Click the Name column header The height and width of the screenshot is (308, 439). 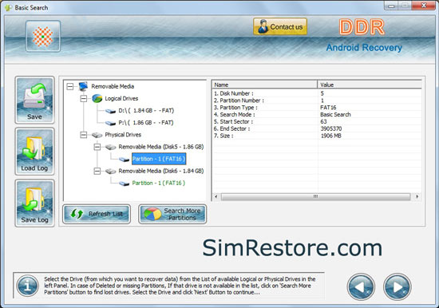(265, 85)
